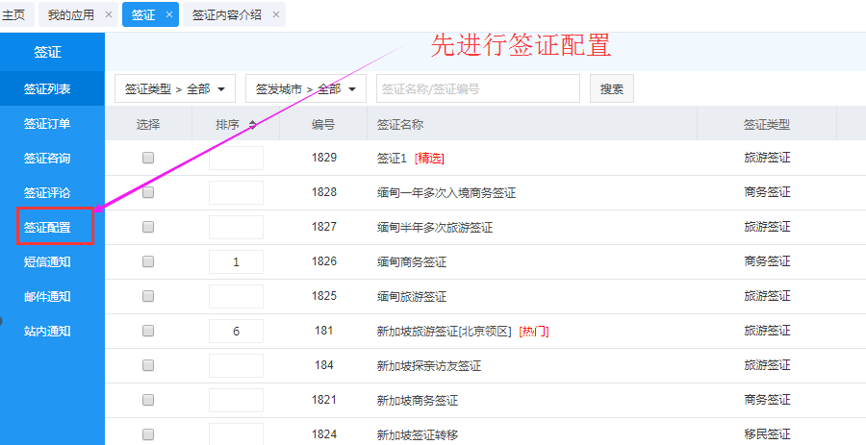Select the checkbox for 缅甸商务签证 row
The width and height of the screenshot is (866, 445).
pyautogui.click(x=148, y=261)
